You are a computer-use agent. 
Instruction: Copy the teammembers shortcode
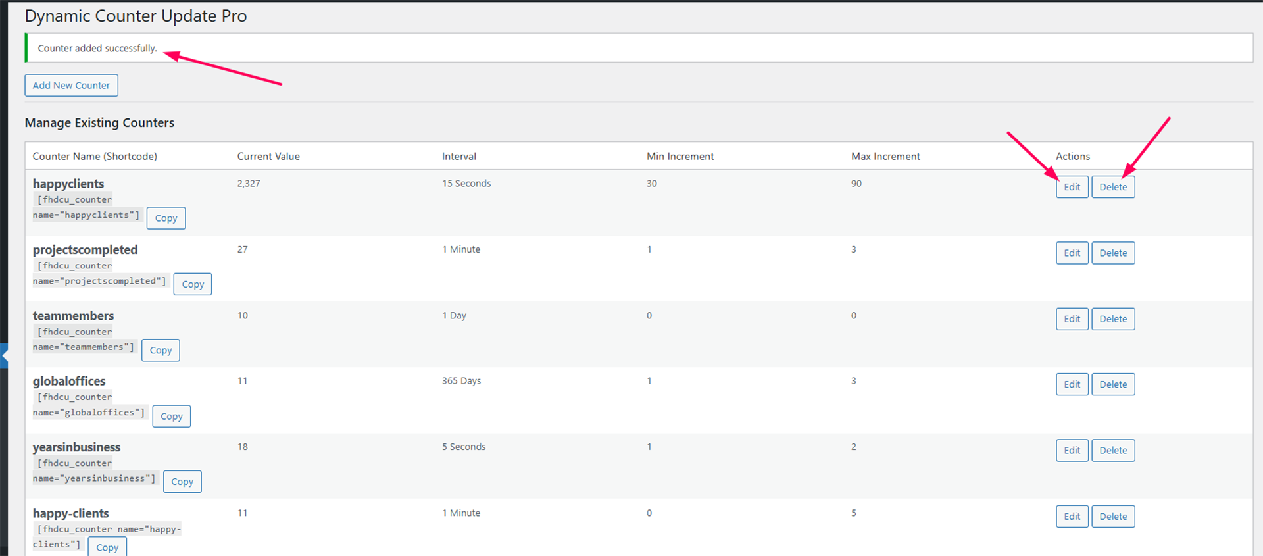click(x=161, y=351)
